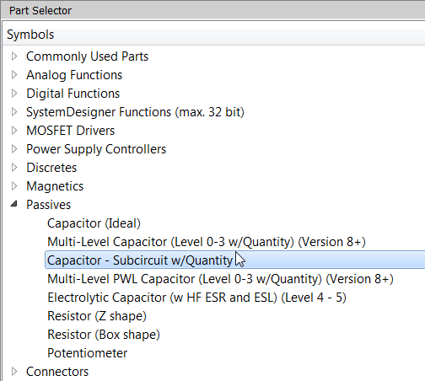Expand the Magnetics category arrow

click(14, 186)
